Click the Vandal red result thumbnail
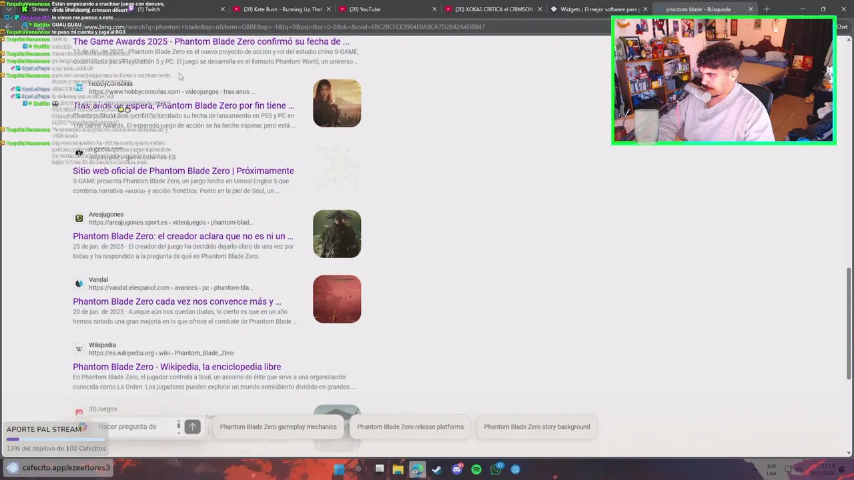This screenshot has width=854, height=480. click(337, 299)
